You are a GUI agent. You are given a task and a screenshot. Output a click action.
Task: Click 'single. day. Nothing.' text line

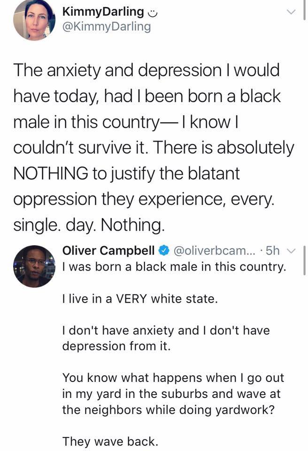coord(89,225)
